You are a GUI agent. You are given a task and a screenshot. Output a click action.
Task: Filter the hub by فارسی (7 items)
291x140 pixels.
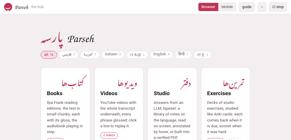pos(68,55)
